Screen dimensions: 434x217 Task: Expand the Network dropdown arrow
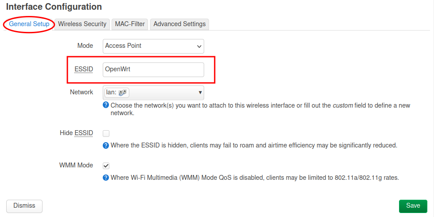point(200,93)
